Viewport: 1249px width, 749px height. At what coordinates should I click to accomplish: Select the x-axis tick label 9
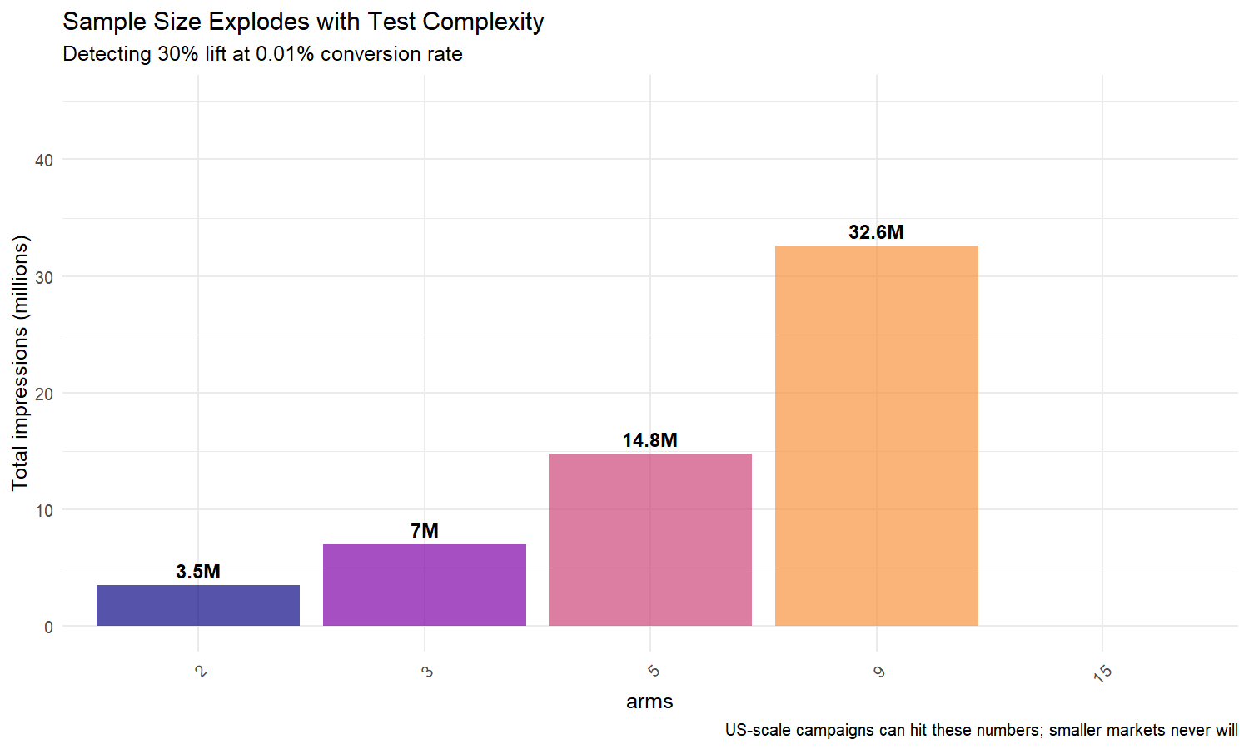pyautogui.click(x=878, y=672)
